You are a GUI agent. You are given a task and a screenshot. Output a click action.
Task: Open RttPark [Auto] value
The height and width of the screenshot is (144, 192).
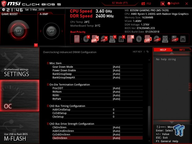click(x=116, y=99)
